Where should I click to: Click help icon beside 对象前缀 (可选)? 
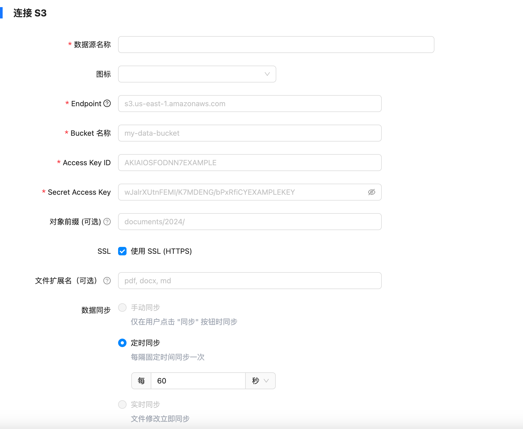[107, 222]
